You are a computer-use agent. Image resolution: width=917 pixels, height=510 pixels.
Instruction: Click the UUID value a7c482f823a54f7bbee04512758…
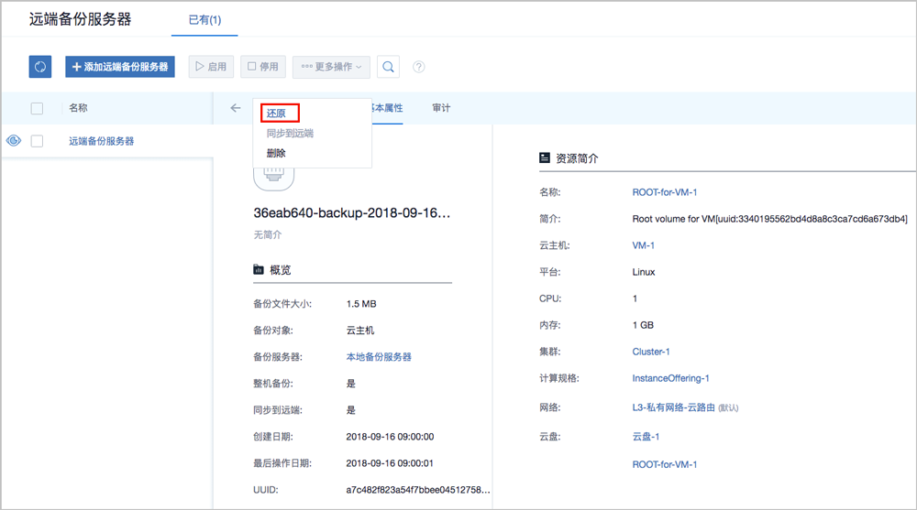pyautogui.click(x=418, y=490)
